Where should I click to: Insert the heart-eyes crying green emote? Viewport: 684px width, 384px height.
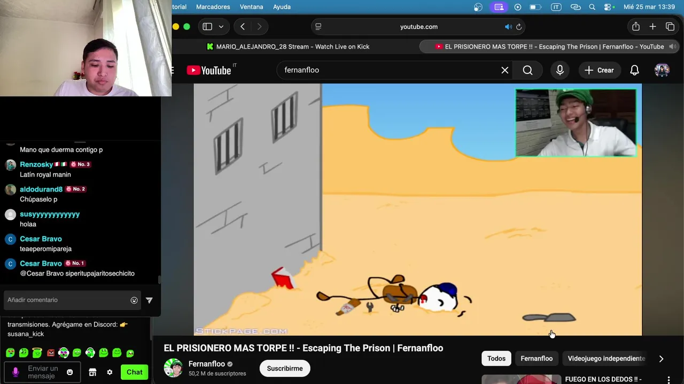10,353
